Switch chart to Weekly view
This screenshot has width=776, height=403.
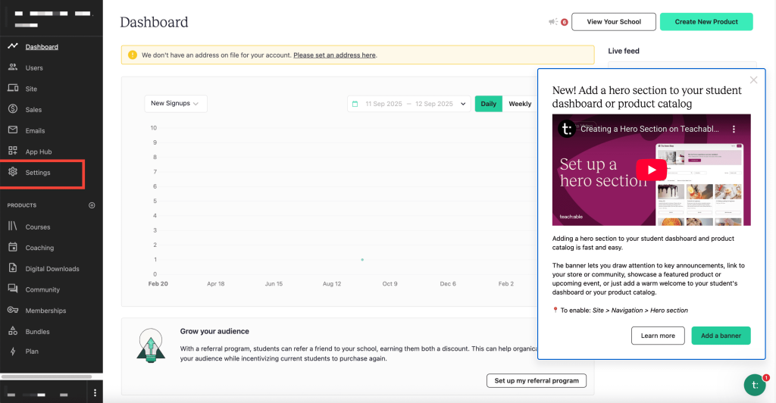(x=520, y=104)
